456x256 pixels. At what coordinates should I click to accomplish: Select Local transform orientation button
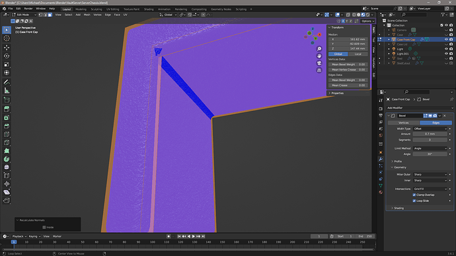pyautogui.click(x=358, y=54)
